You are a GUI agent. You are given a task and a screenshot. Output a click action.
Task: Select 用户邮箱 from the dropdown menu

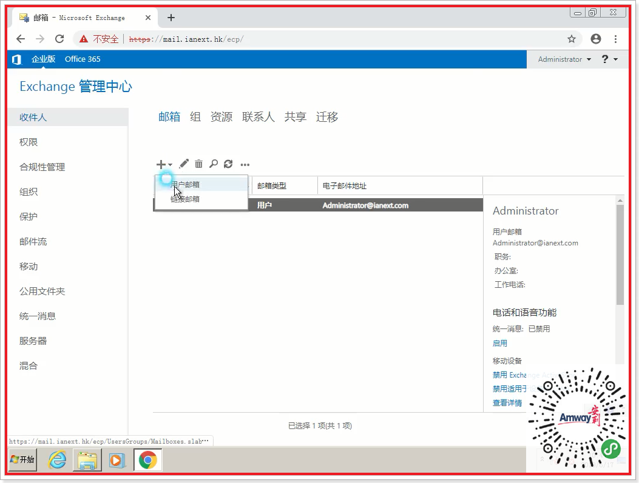click(201, 184)
